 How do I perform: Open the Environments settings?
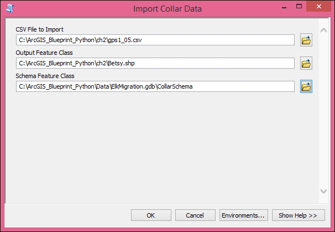[243, 215]
